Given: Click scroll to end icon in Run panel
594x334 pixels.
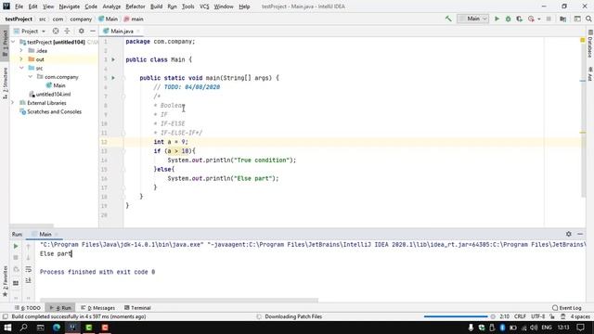Looking at the screenshot, I should tap(29, 280).
